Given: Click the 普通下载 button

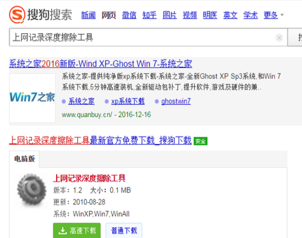Looking at the screenshot, I should 124,231.
